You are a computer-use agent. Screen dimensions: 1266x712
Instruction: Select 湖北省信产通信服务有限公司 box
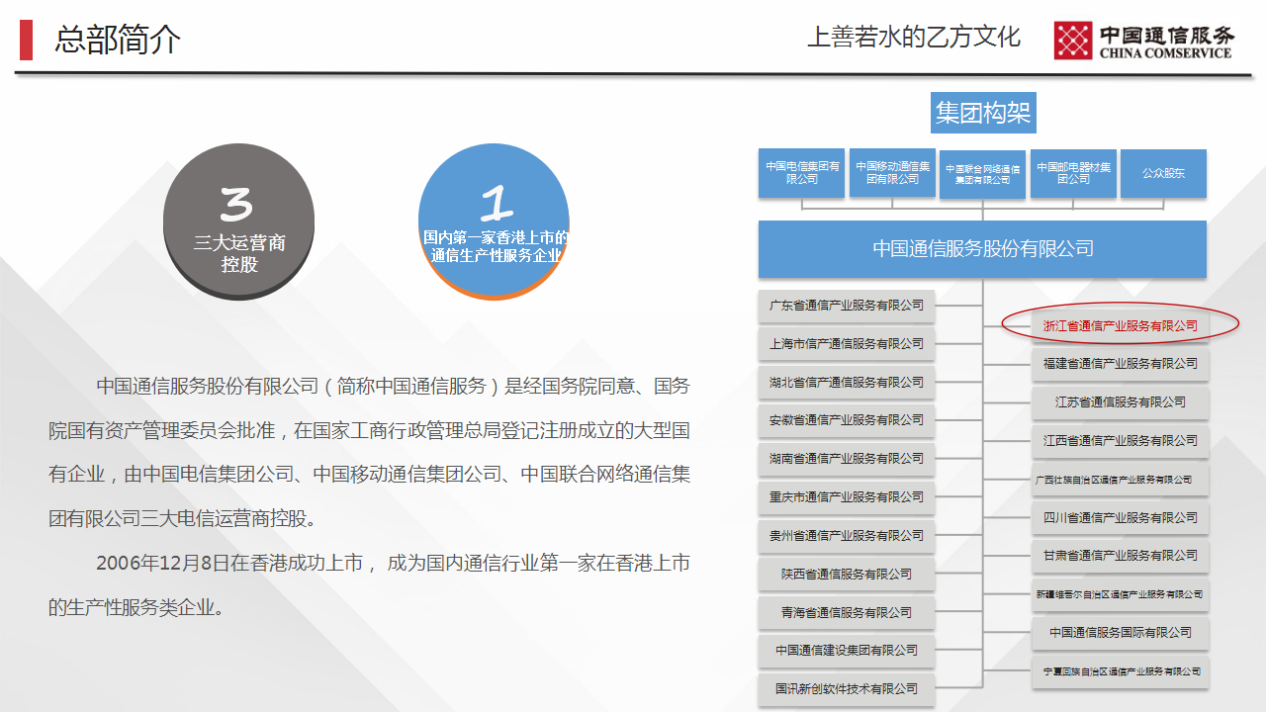(x=847, y=383)
